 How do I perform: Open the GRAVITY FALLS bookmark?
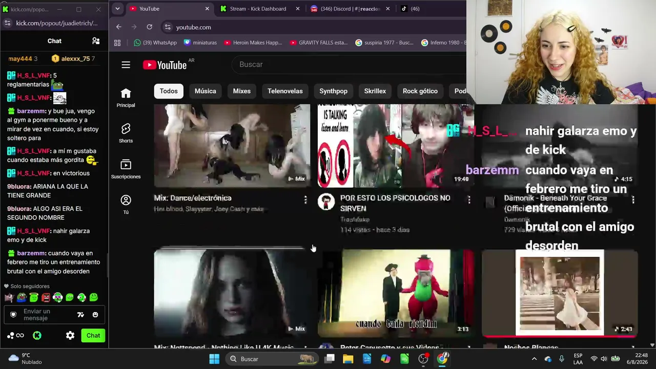[319, 43]
